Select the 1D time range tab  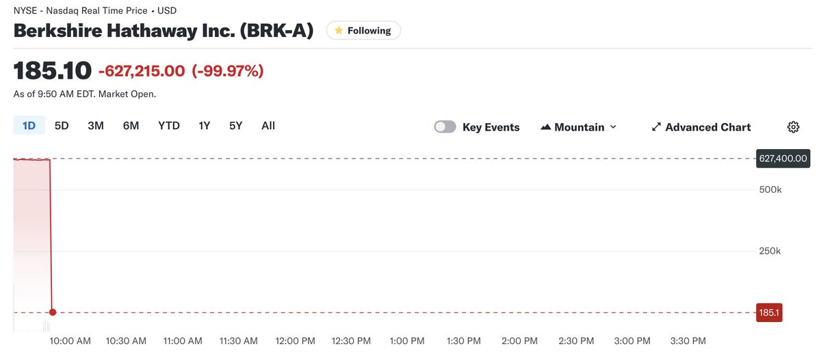tap(29, 126)
